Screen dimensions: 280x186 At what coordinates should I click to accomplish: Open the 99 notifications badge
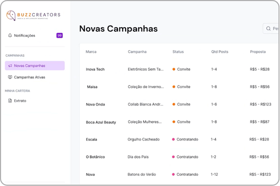[59, 35]
